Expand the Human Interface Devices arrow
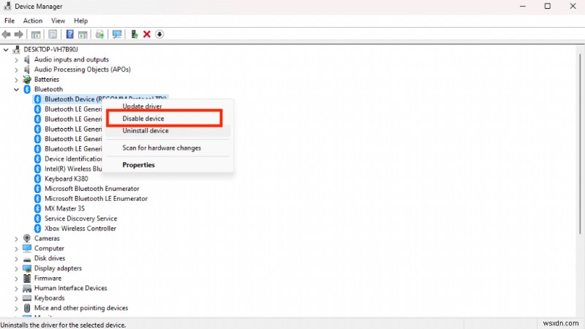The image size is (585, 329). pos(16,288)
